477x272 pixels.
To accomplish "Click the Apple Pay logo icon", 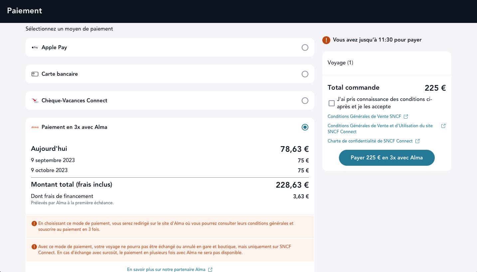I will coord(35,47).
